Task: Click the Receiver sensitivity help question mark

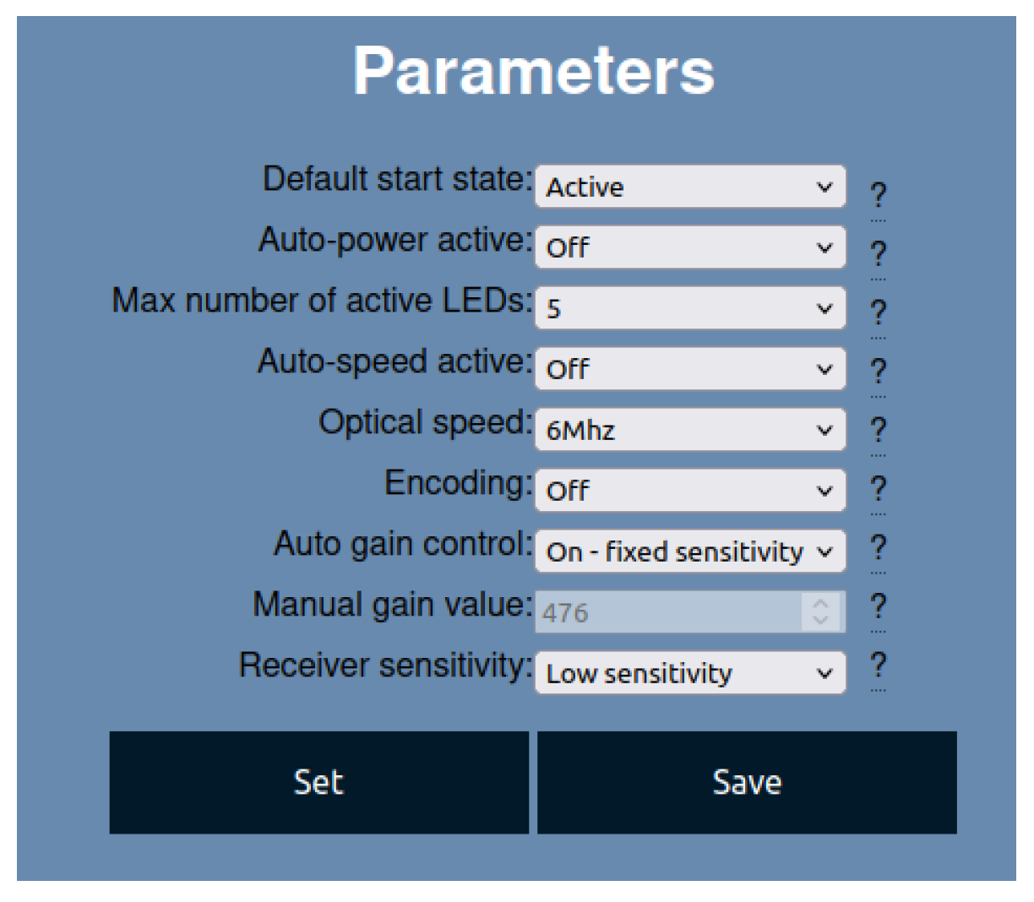Action: tap(879, 665)
